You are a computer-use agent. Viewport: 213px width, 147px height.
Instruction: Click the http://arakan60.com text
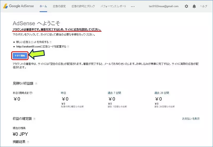[28, 47]
